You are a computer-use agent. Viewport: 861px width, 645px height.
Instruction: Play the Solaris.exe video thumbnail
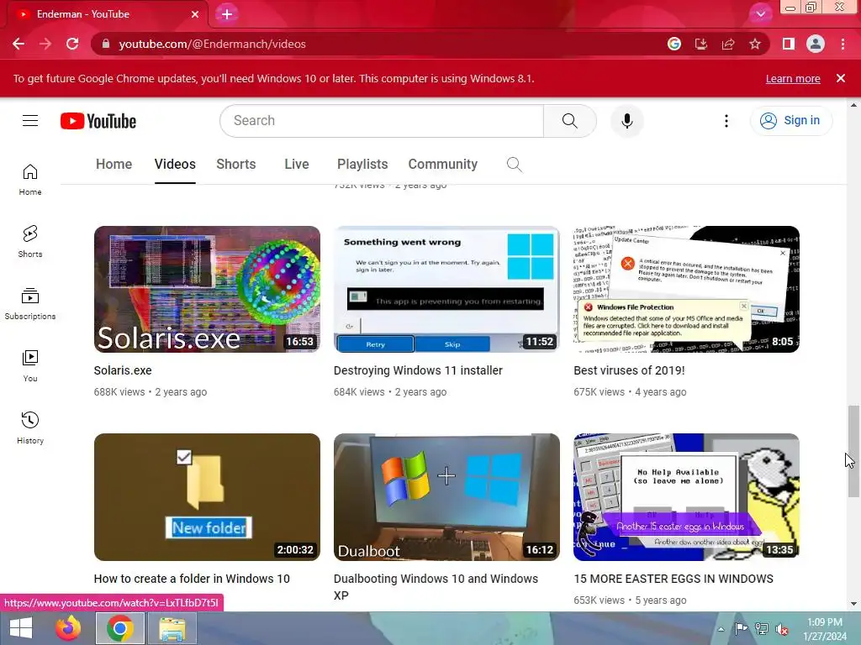coord(207,289)
